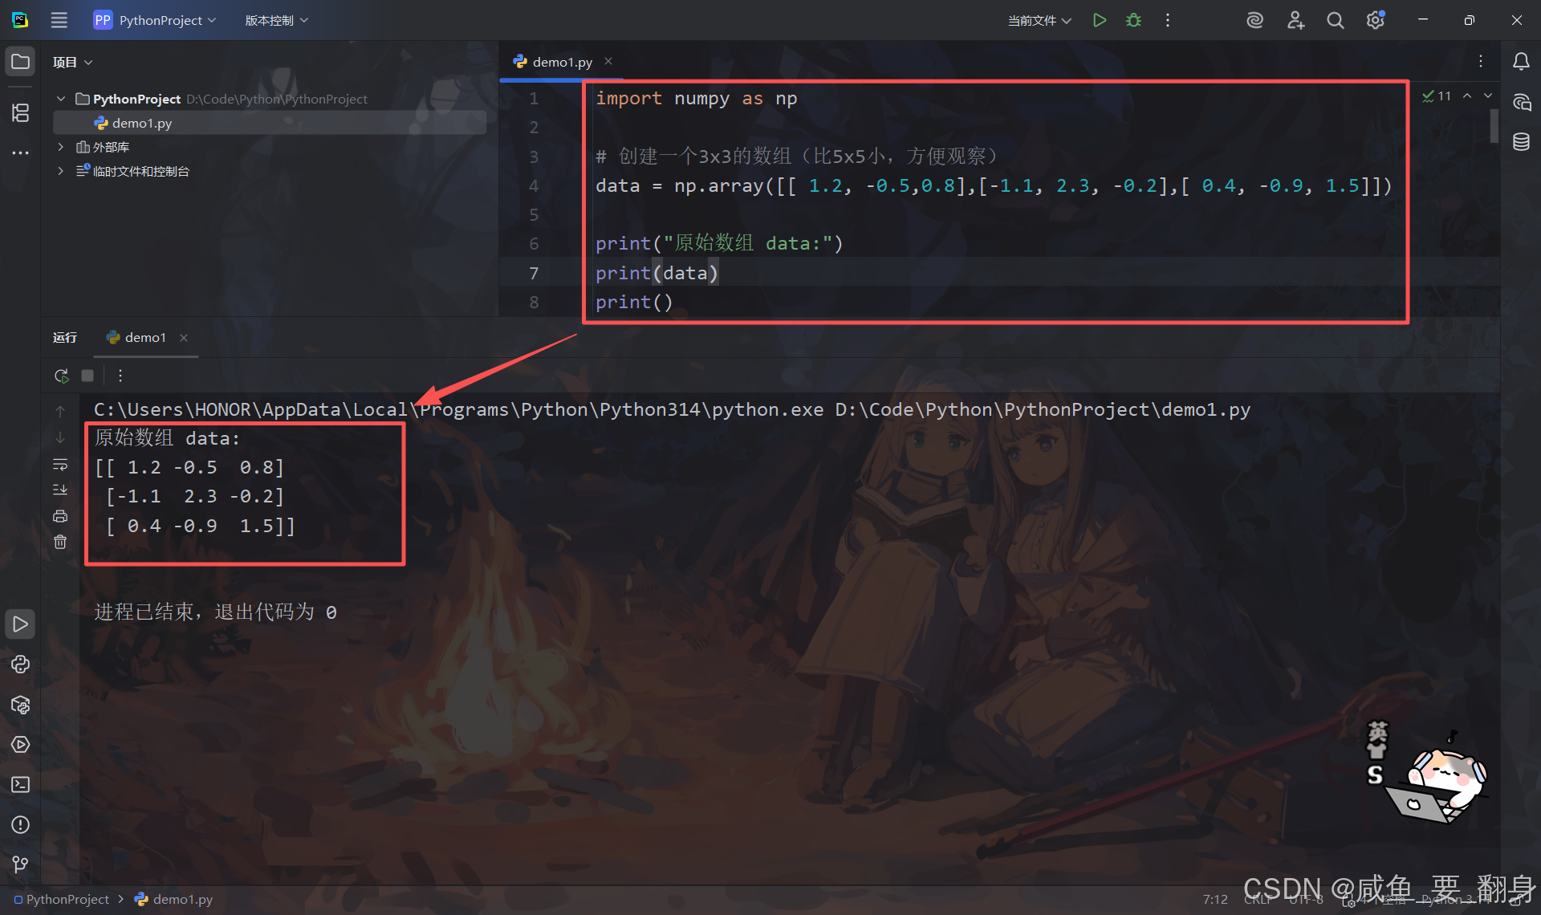Viewport: 1541px width, 915px height.
Task: Open the Git version control tool window
Action: 20,864
